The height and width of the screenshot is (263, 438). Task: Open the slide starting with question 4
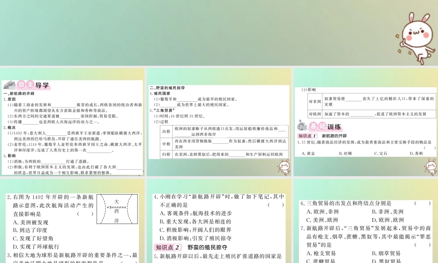tap(219, 221)
